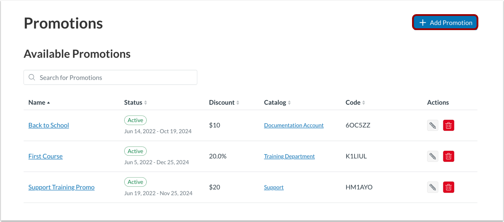Open the Back to School promotion link
Screen dimensions: 504x222
click(49, 125)
